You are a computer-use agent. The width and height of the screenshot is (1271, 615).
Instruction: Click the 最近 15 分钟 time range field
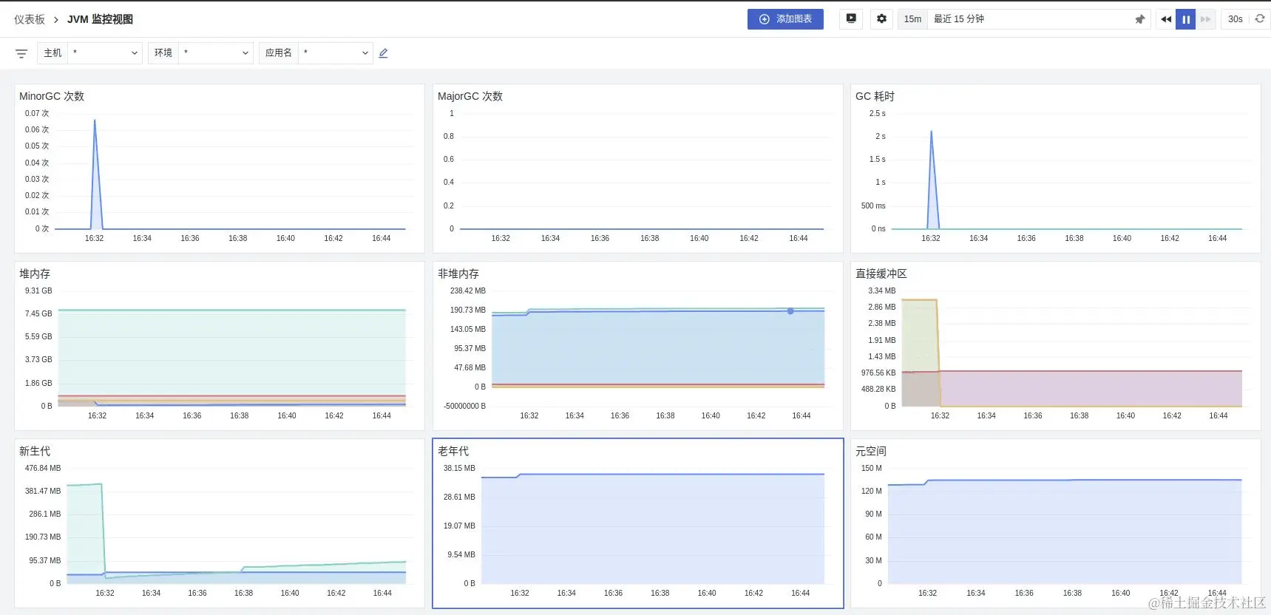1031,19
